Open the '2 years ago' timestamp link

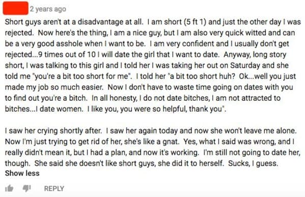pos(48,9)
